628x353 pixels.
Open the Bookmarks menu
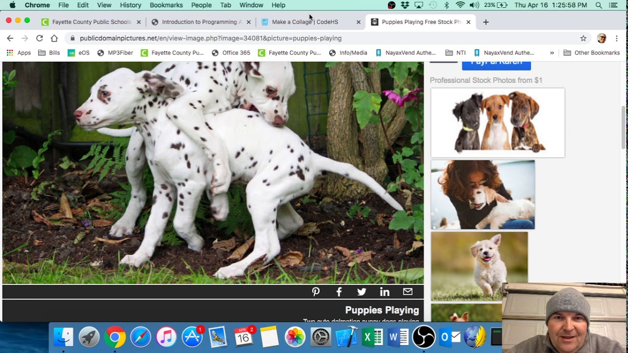(x=166, y=5)
